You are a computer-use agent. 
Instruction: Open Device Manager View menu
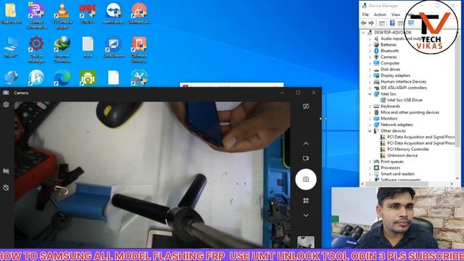click(x=396, y=14)
